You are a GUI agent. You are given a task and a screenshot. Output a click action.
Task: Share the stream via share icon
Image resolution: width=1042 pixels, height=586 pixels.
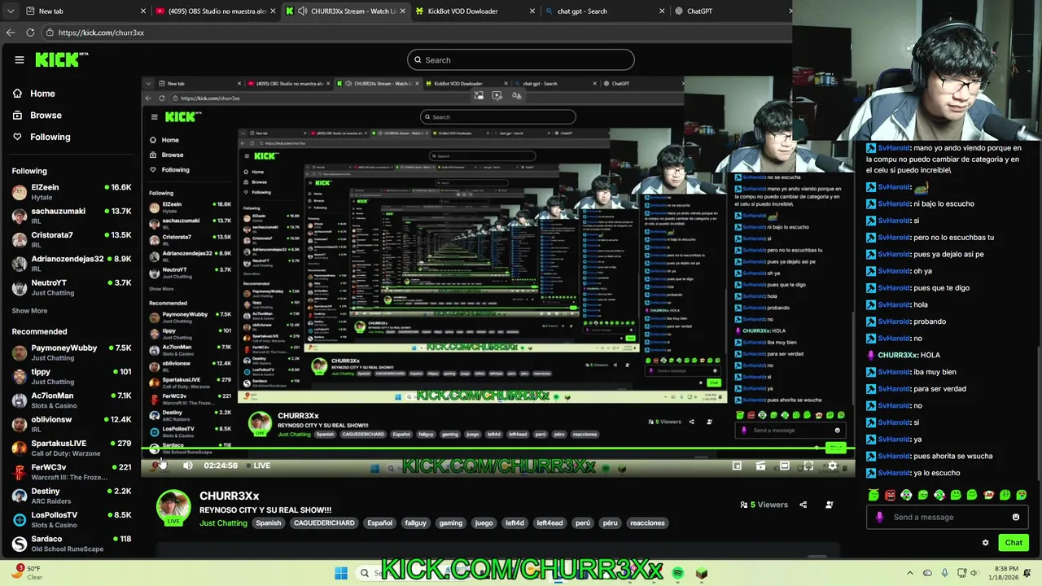click(x=803, y=505)
